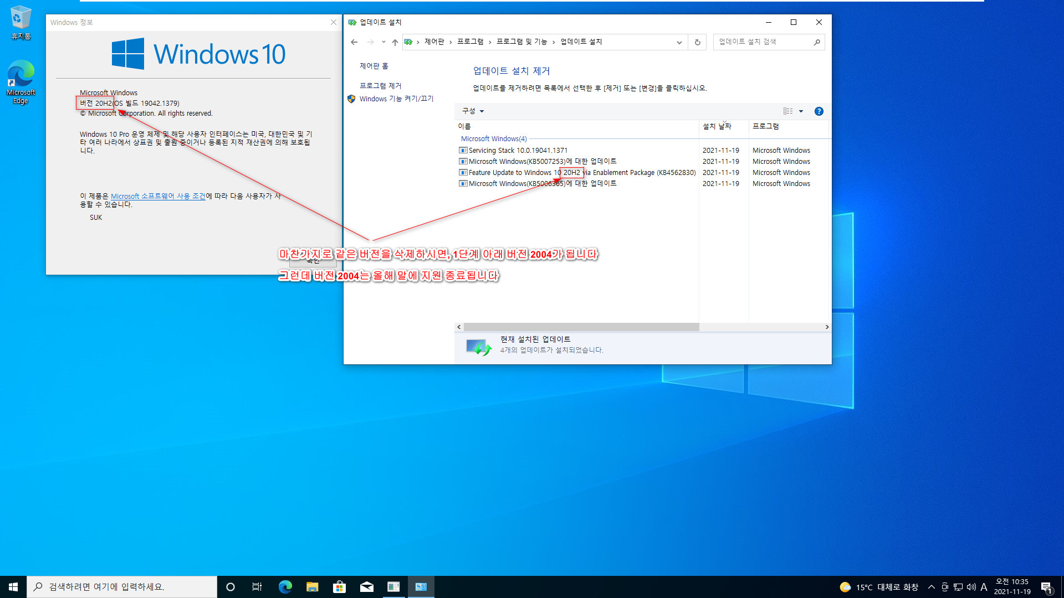Collapse the Microsoft Windows(4) group
The width and height of the screenshot is (1064, 598).
(x=493, y=139)
